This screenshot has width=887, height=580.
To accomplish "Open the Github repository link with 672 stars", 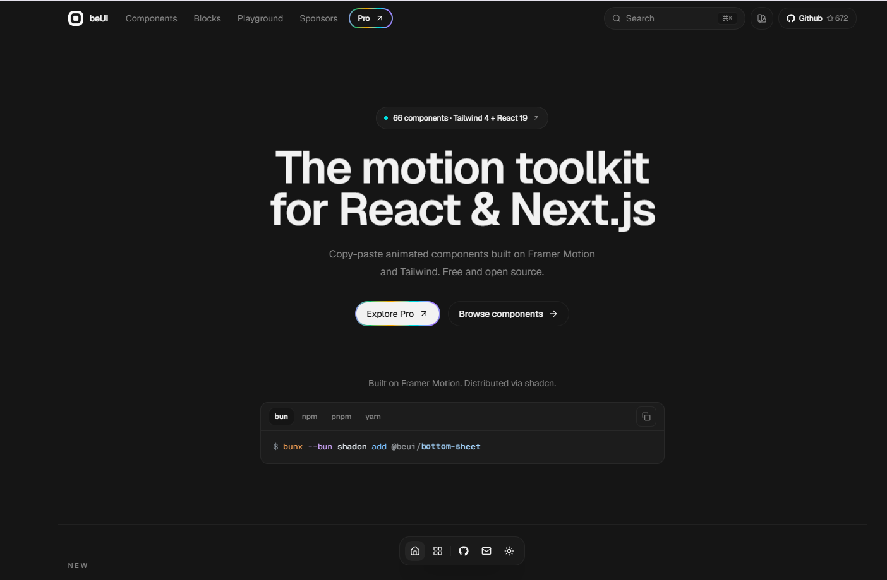I will 818,18.
